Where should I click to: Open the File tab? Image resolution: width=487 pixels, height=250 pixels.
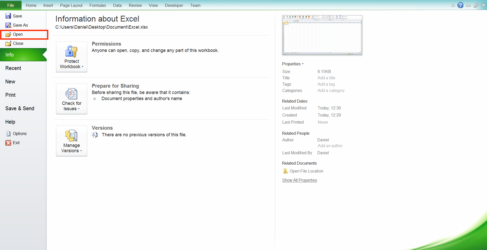11,5
